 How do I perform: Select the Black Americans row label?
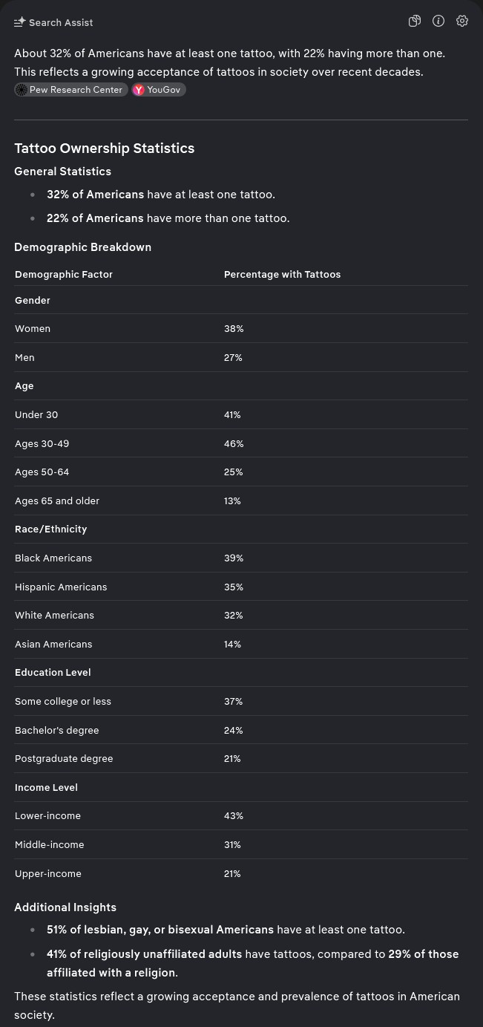pos(53,558)
